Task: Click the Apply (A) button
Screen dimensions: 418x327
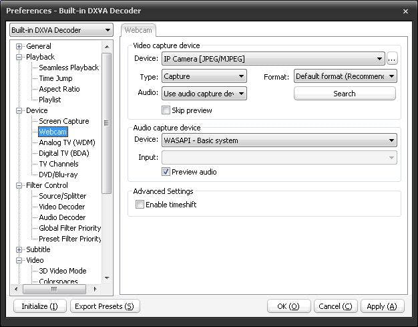Action: (383, 306)
